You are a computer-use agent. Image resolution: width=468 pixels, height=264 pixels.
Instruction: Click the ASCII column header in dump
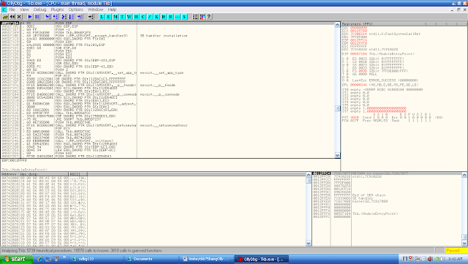78,174
